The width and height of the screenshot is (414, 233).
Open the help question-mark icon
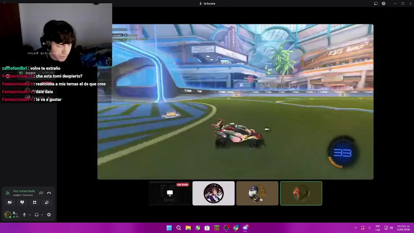point(384,4)
